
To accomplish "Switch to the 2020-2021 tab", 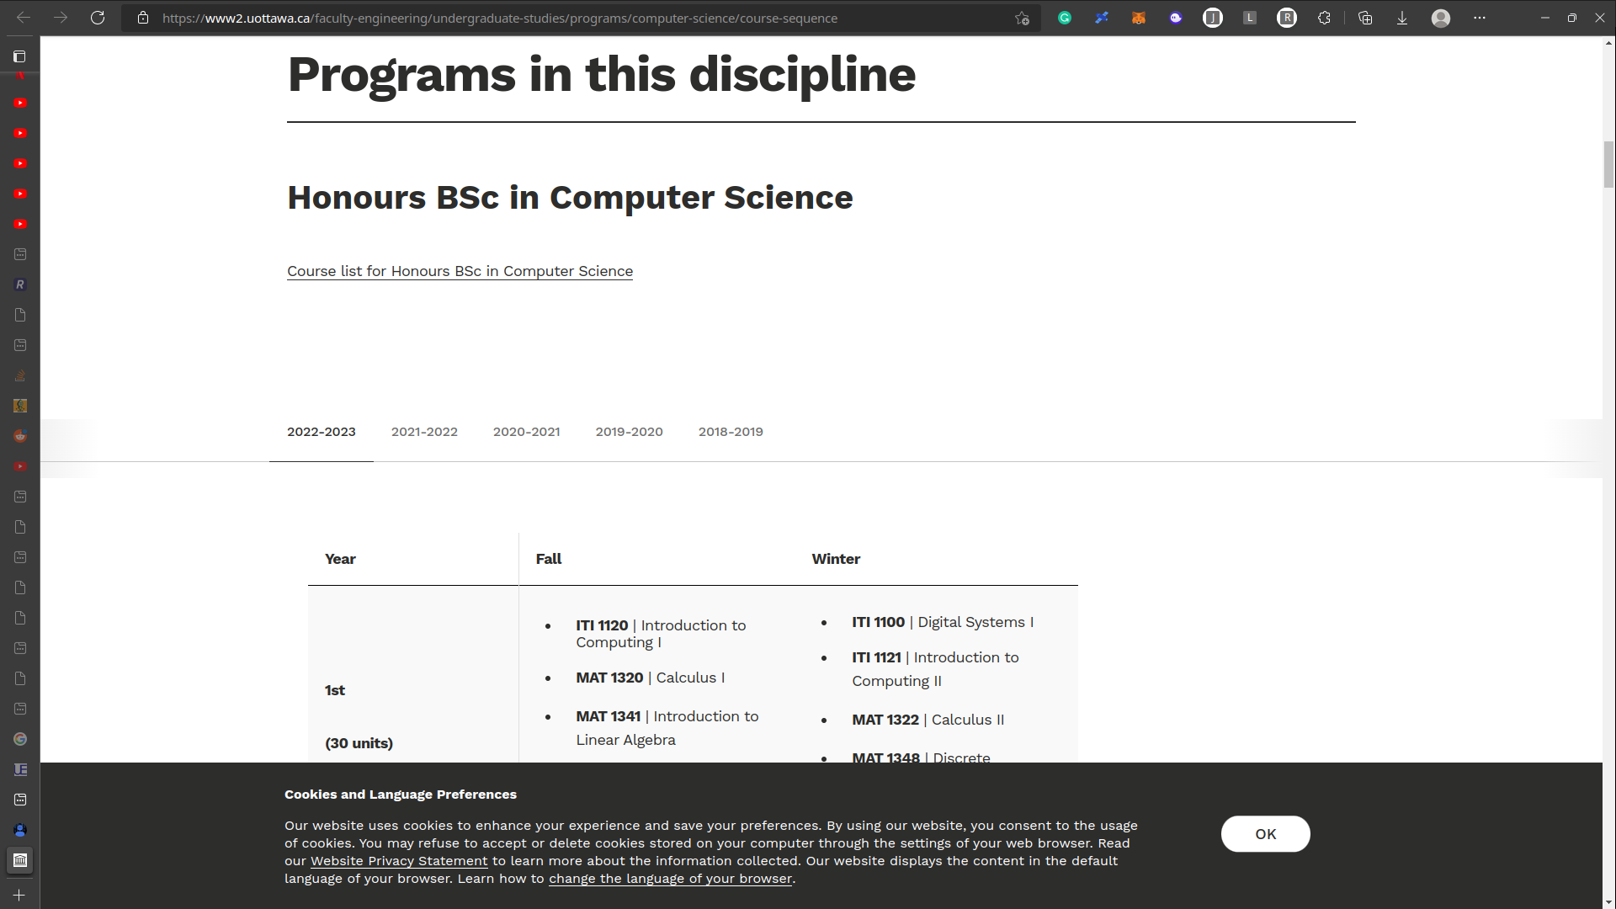I will 527,432.
